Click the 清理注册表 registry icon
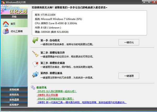The width and height of the screenshot is (157, 112). (x=35, y=75)
